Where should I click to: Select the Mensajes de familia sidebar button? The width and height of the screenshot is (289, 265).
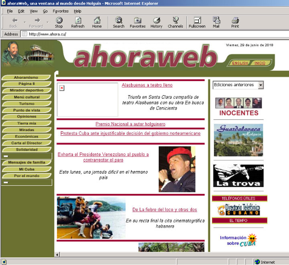(26, 162)
